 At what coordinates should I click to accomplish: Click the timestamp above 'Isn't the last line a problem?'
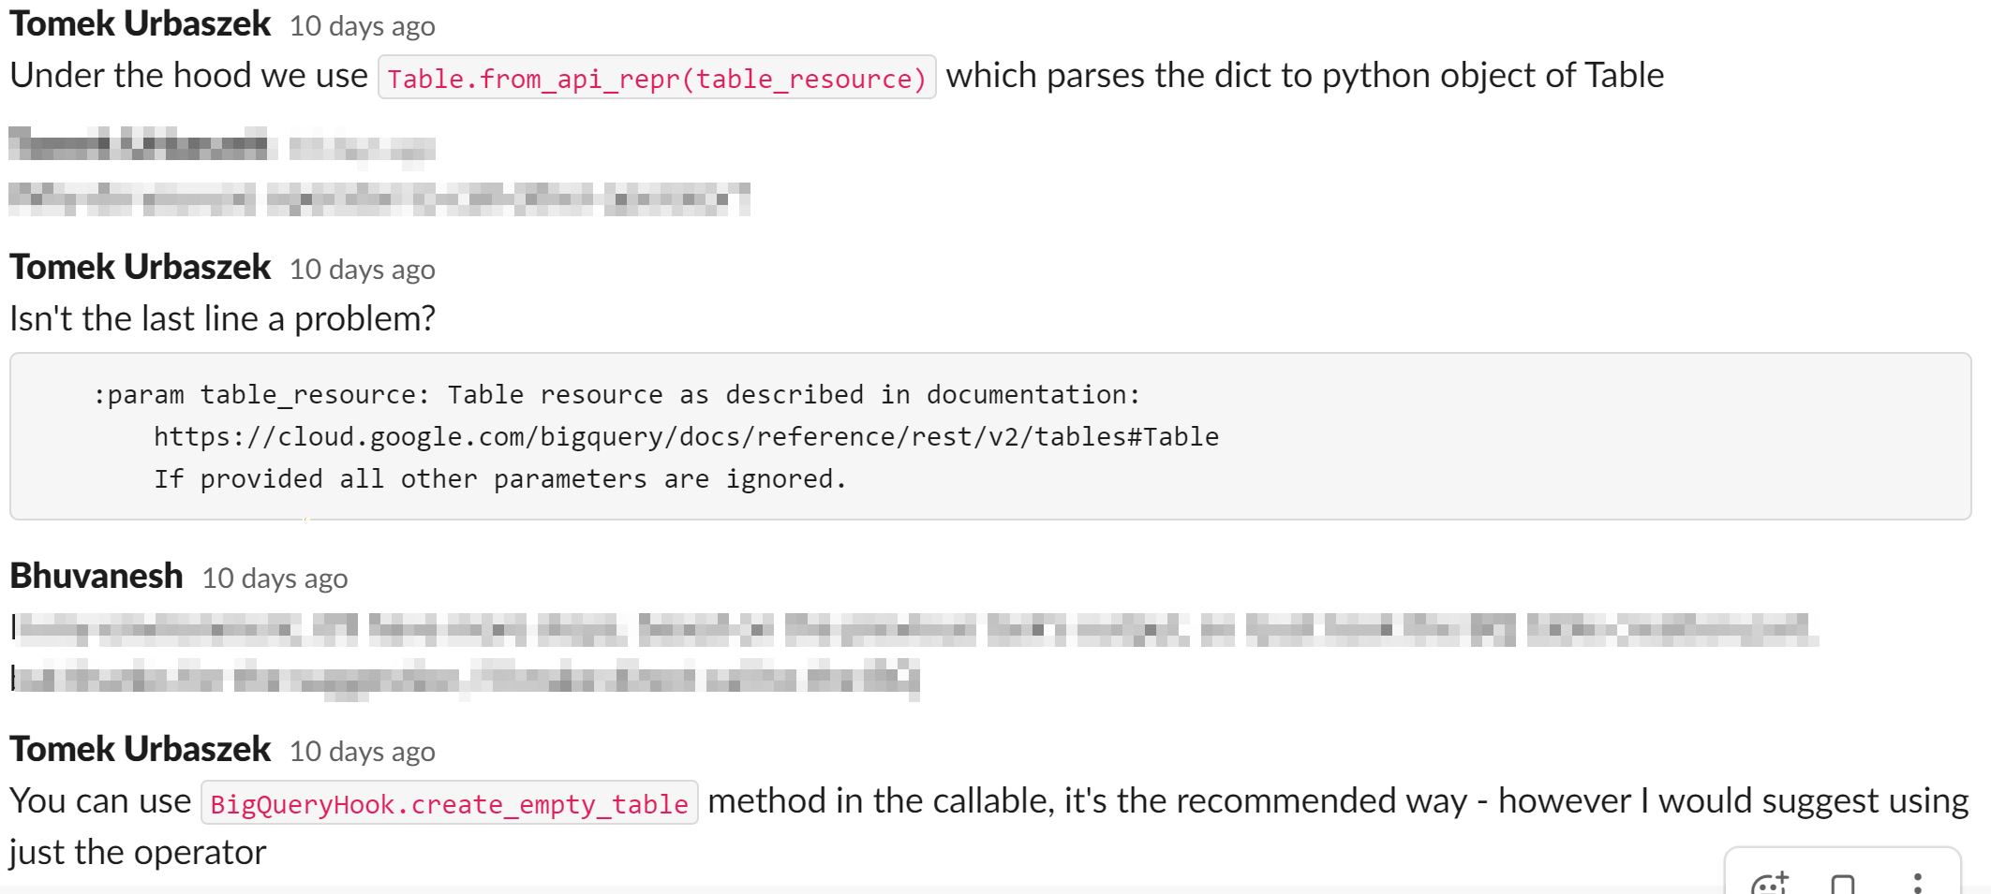tap(362, 270)
